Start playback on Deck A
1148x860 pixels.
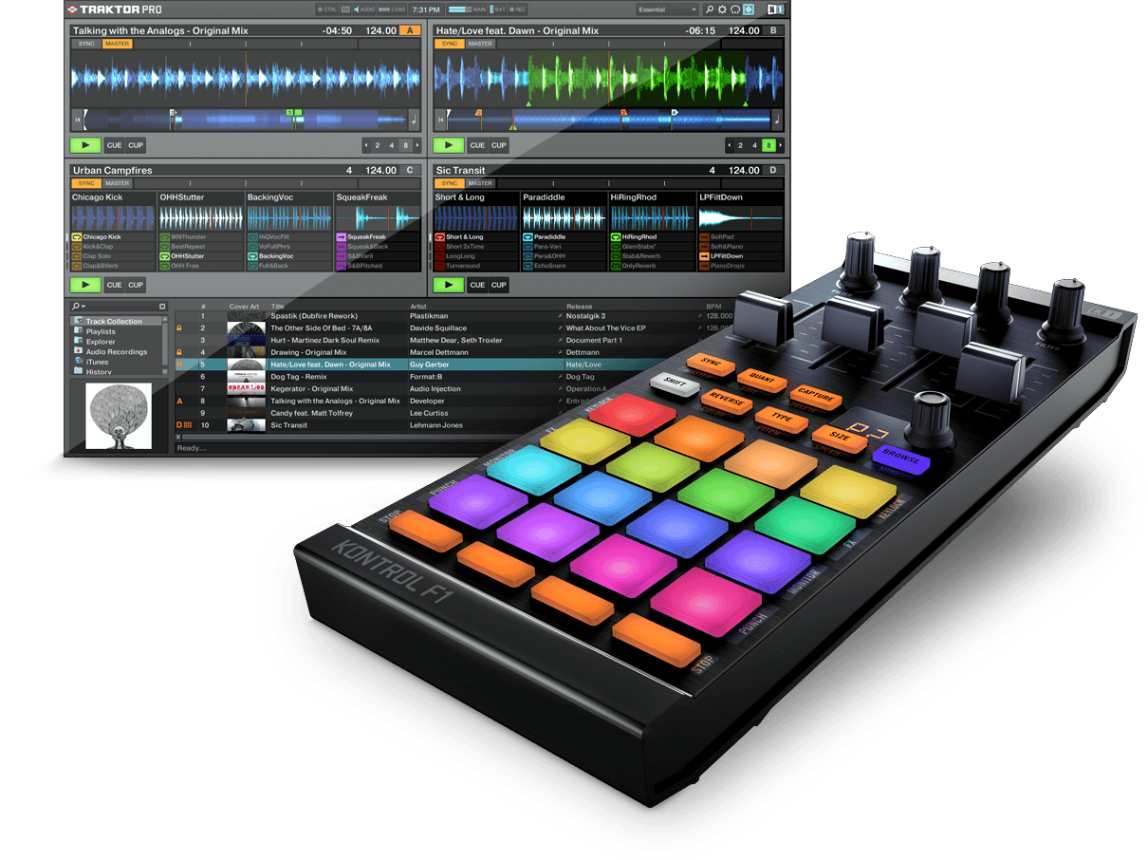click(x=85, y=145)
